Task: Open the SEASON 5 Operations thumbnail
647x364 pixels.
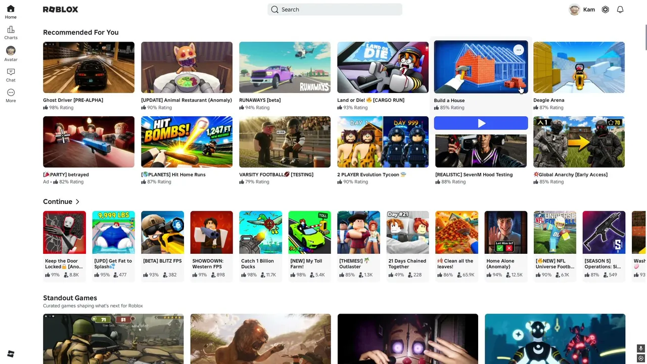Action: click(604, 232)
